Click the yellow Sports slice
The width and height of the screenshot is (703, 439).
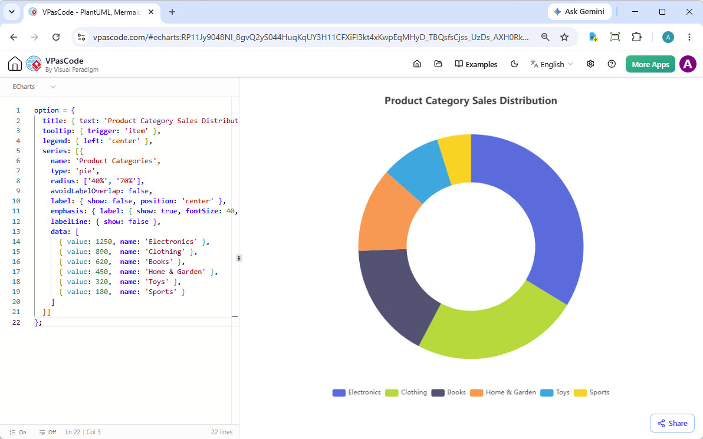pyautogui.click(x=457, y=158)
